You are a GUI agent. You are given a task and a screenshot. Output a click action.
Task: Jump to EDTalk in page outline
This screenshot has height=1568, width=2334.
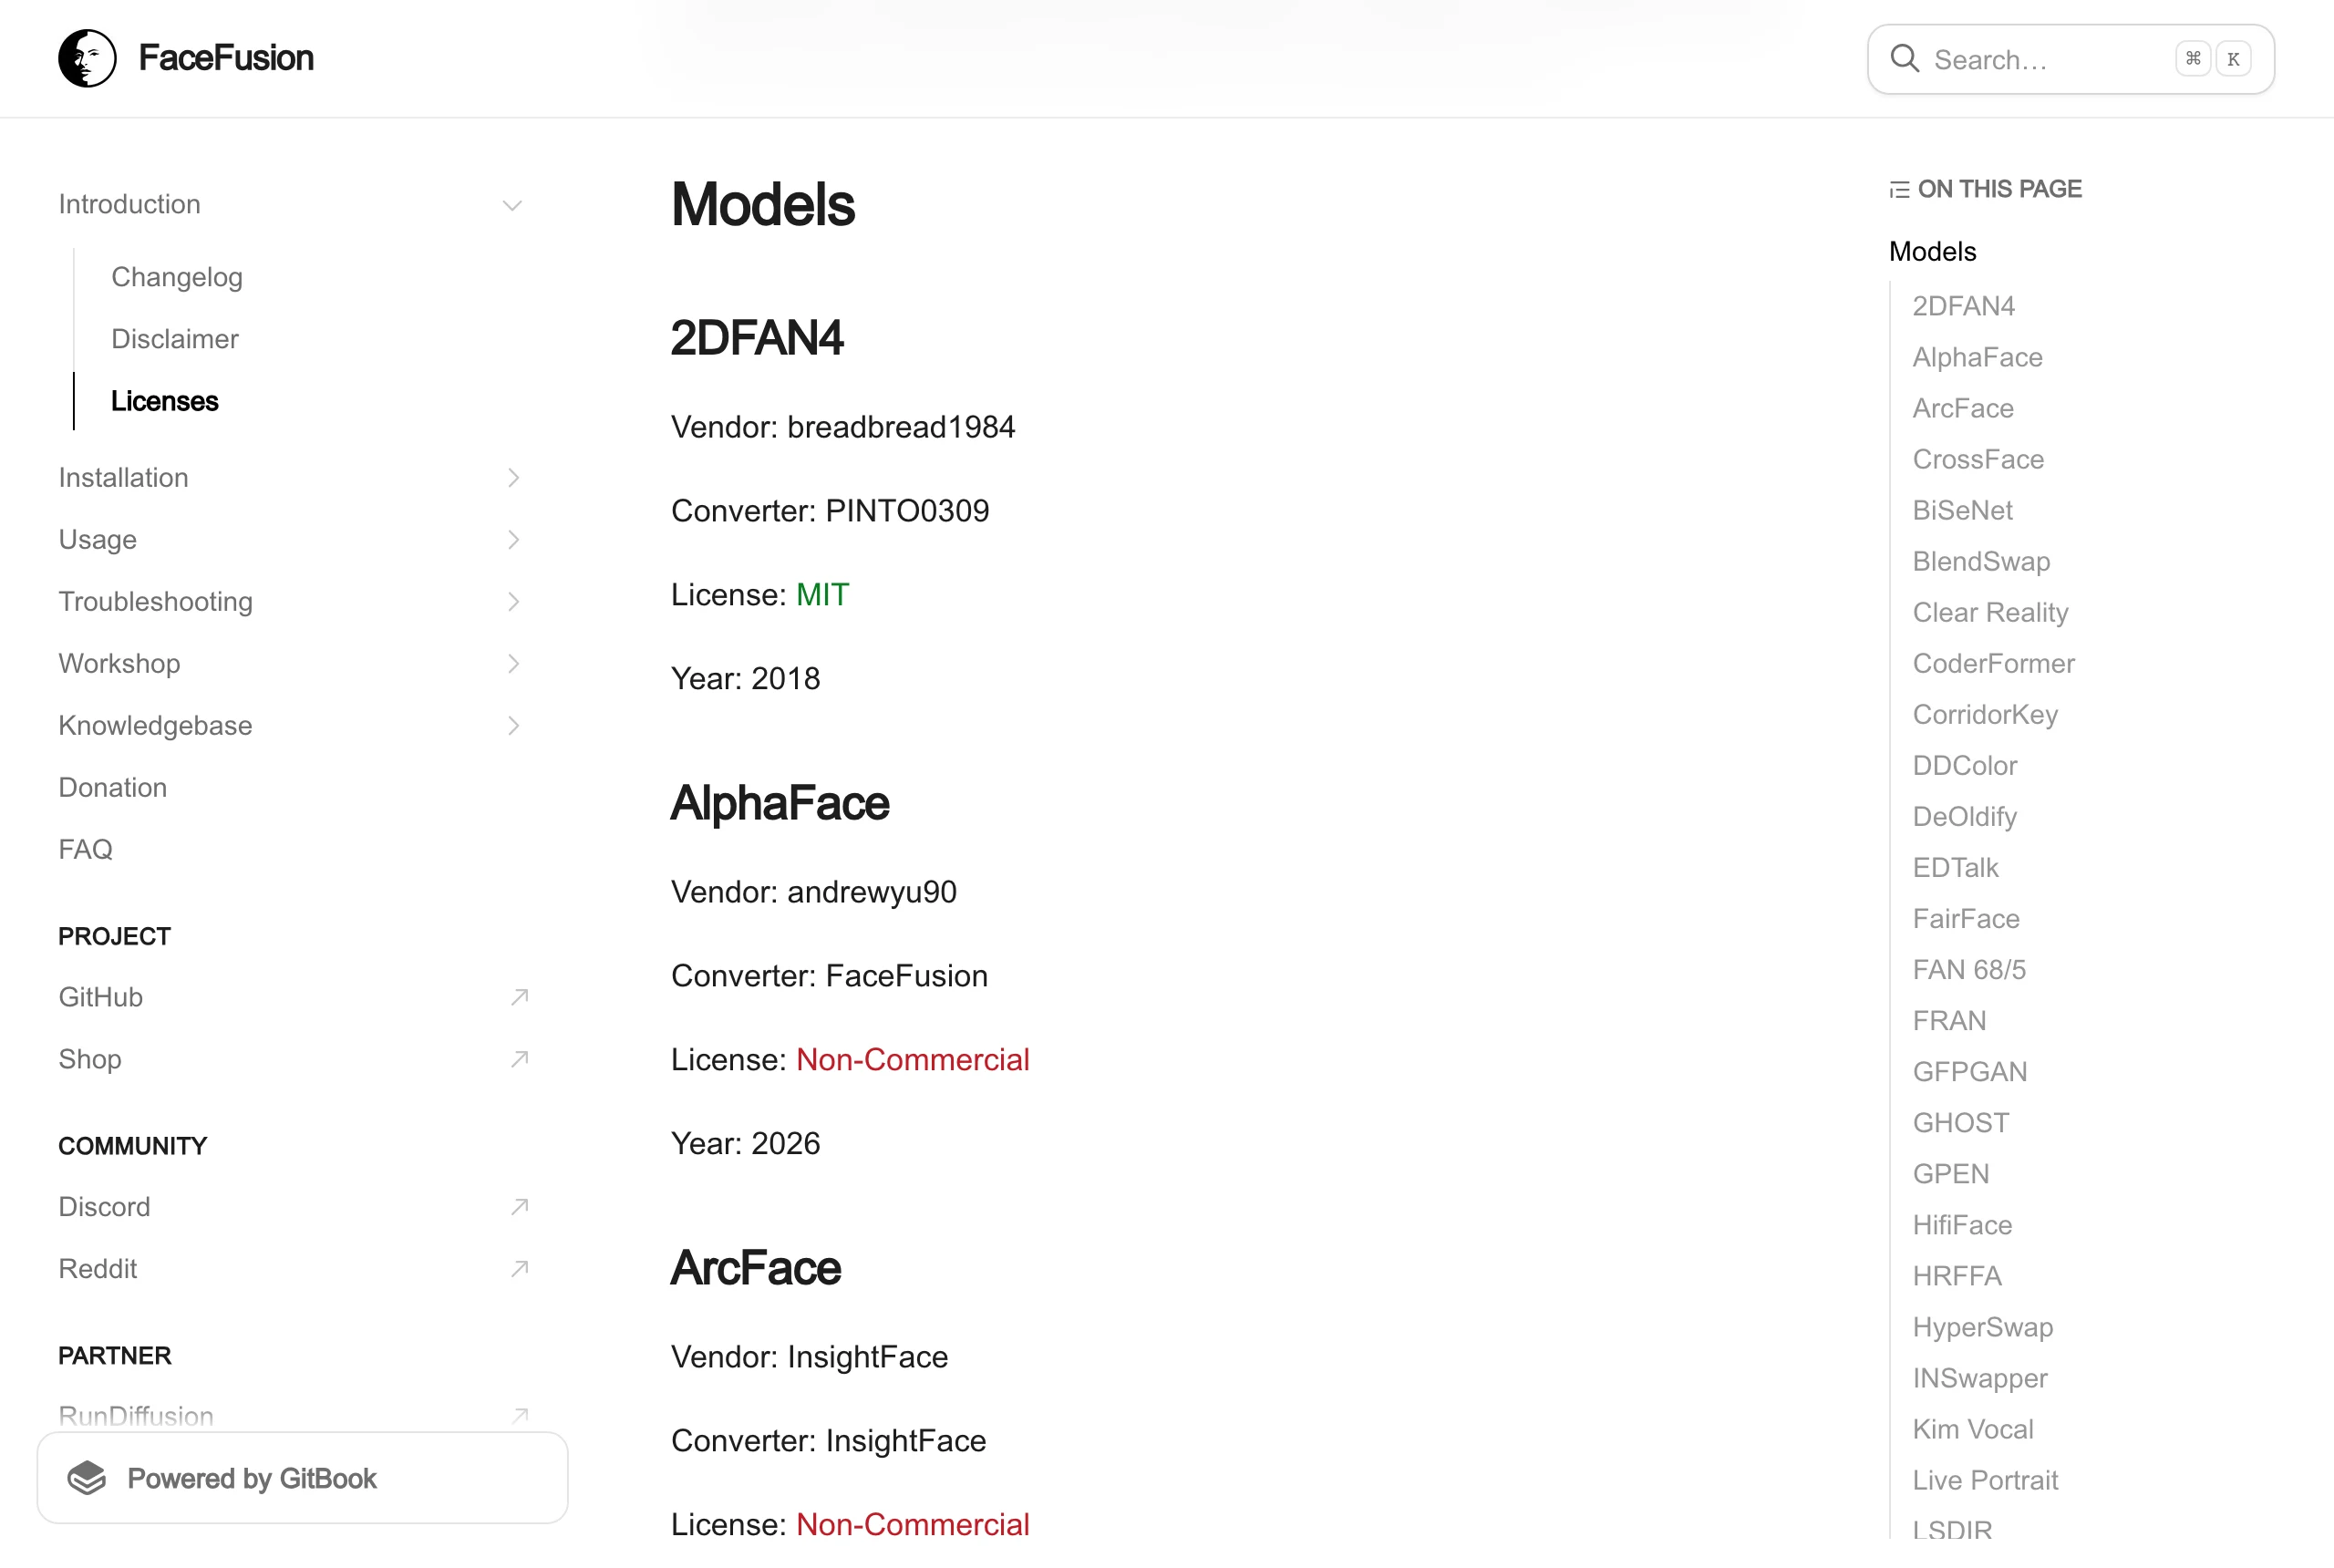[x=1955, y=868]
